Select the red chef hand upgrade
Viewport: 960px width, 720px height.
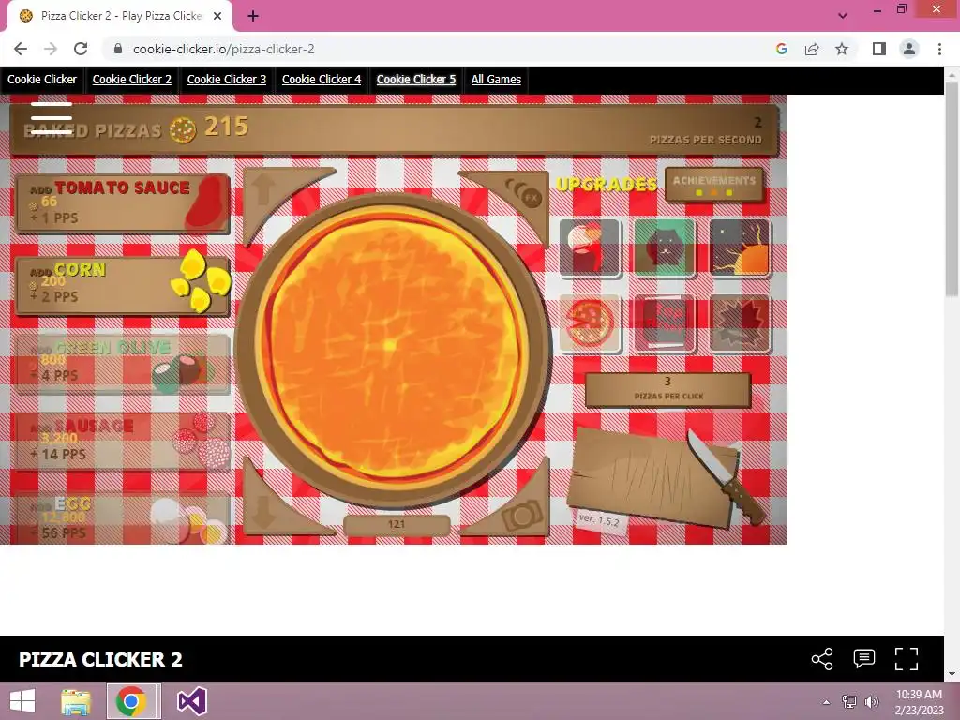pos(590,247)
